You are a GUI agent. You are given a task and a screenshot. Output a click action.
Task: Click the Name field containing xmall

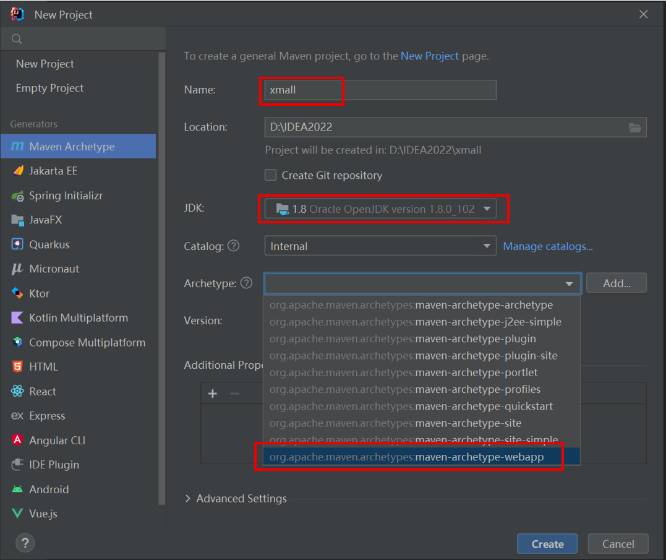380,90
